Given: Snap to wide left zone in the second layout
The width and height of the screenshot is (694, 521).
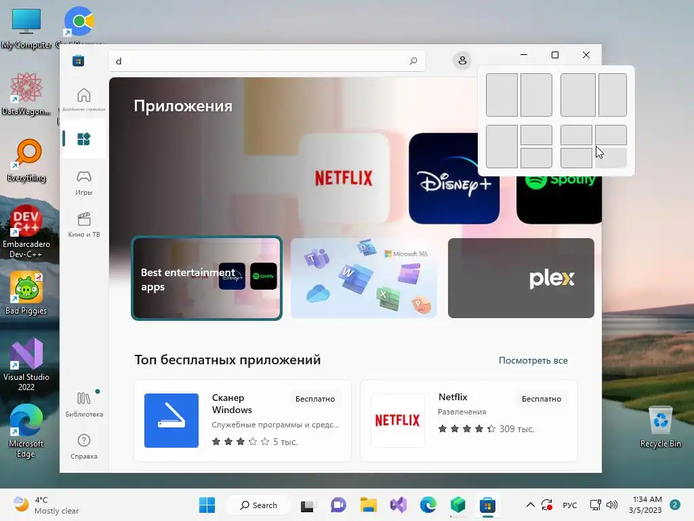Looking at the screenshot, I should (578, 95).
